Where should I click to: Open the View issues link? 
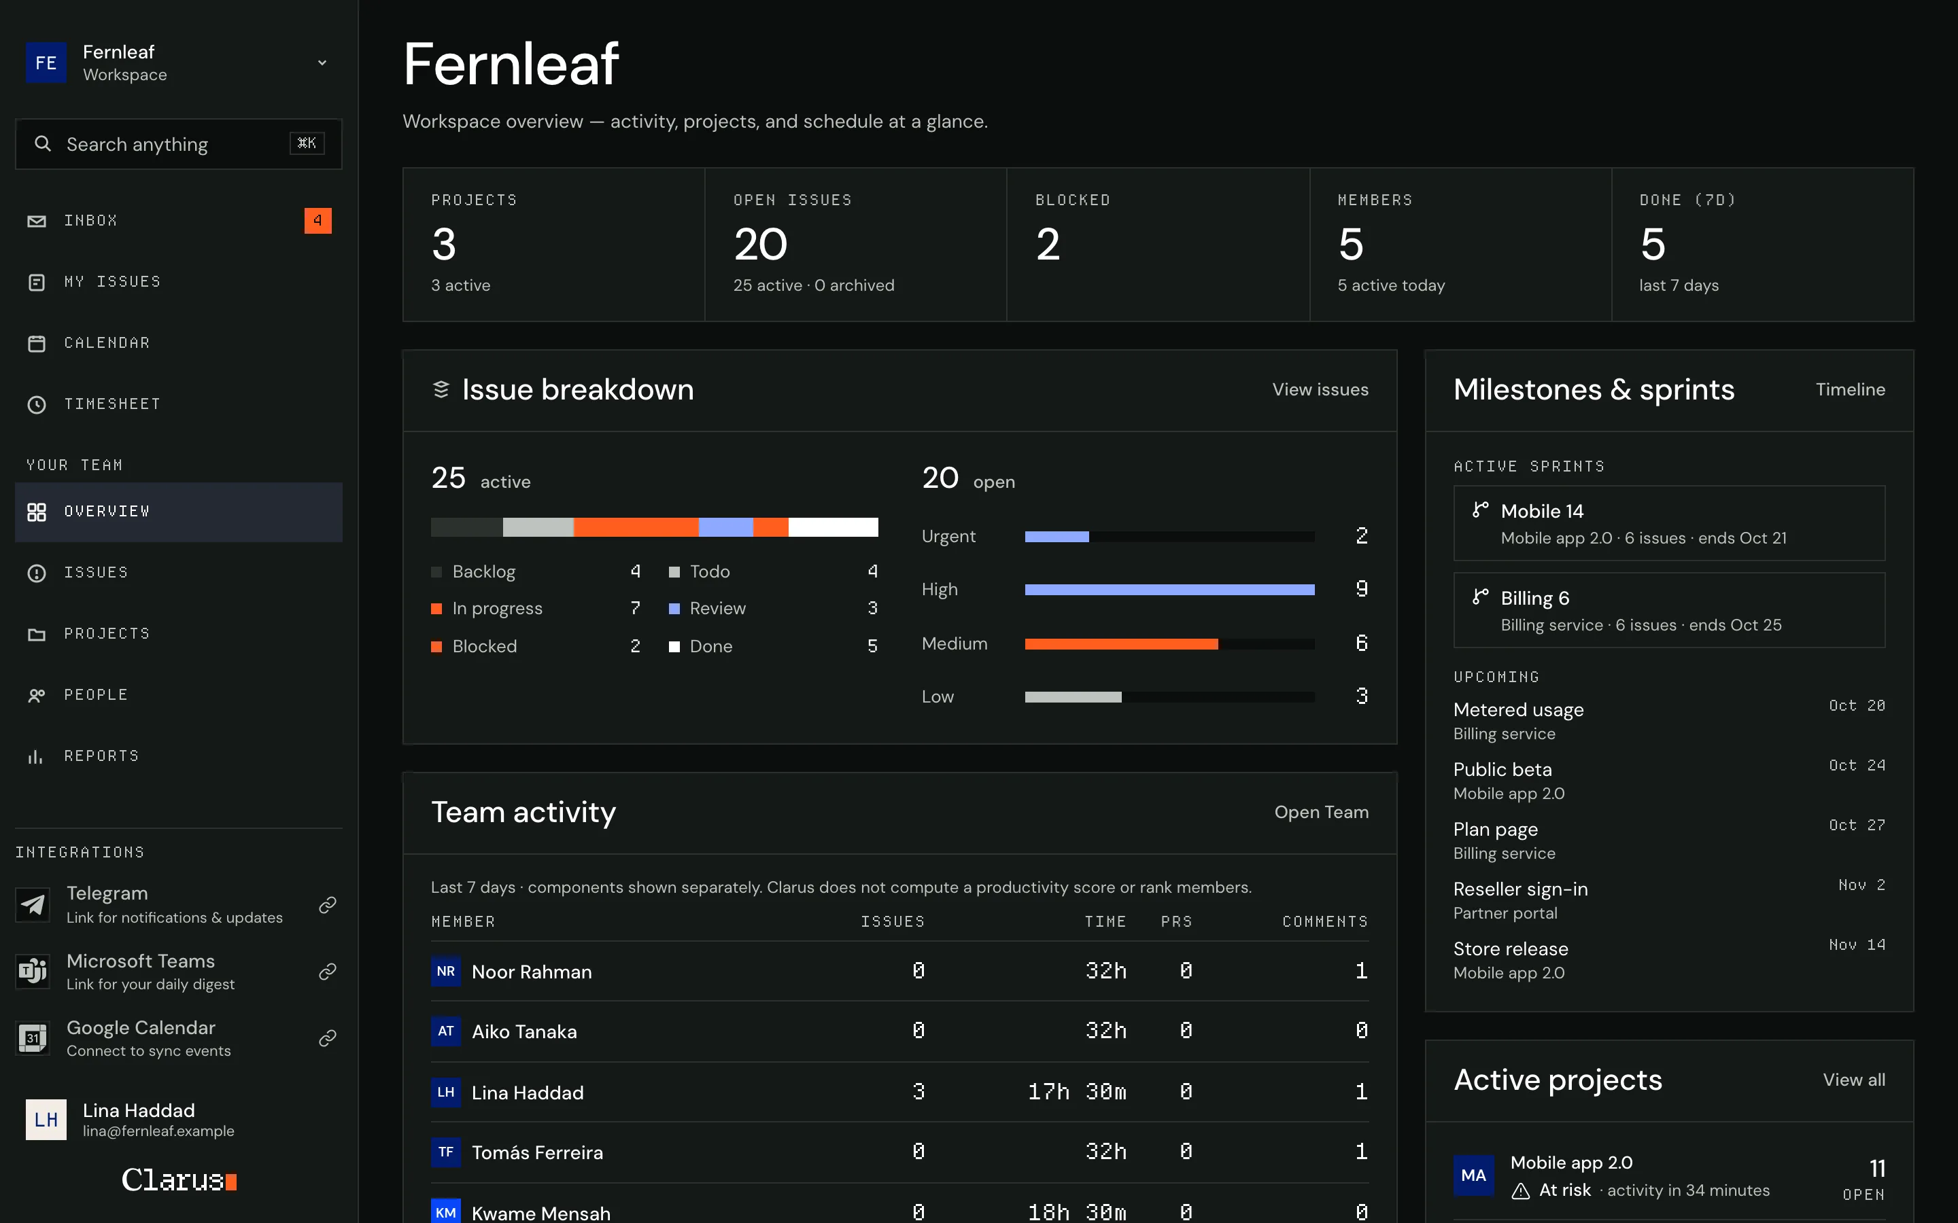click(x=1320, y=390)
